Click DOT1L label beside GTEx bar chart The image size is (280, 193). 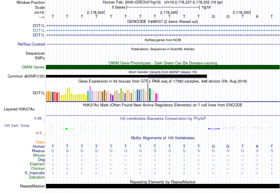pos(39,93)
